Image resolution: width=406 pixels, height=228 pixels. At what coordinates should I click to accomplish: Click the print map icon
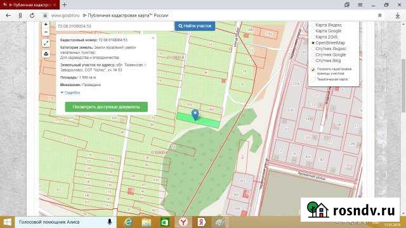coord(46,54)
